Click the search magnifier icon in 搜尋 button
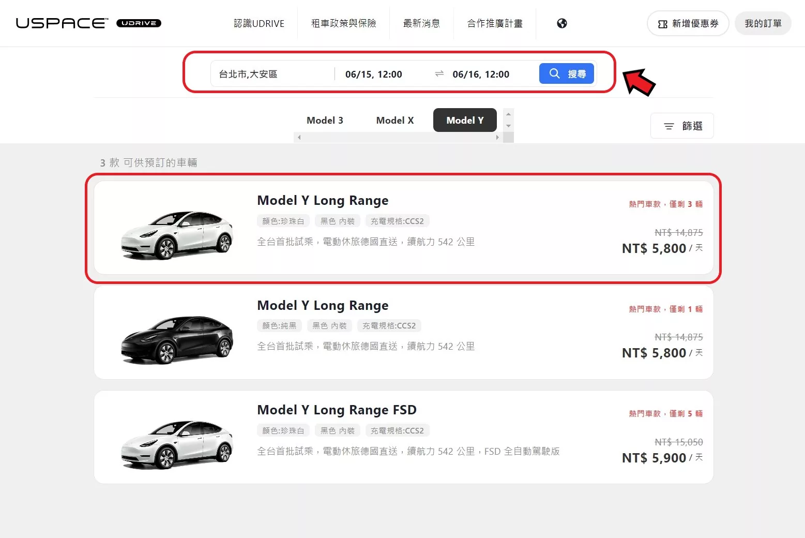The height and width of the screenshot is (538, 805). click(554, 73)
